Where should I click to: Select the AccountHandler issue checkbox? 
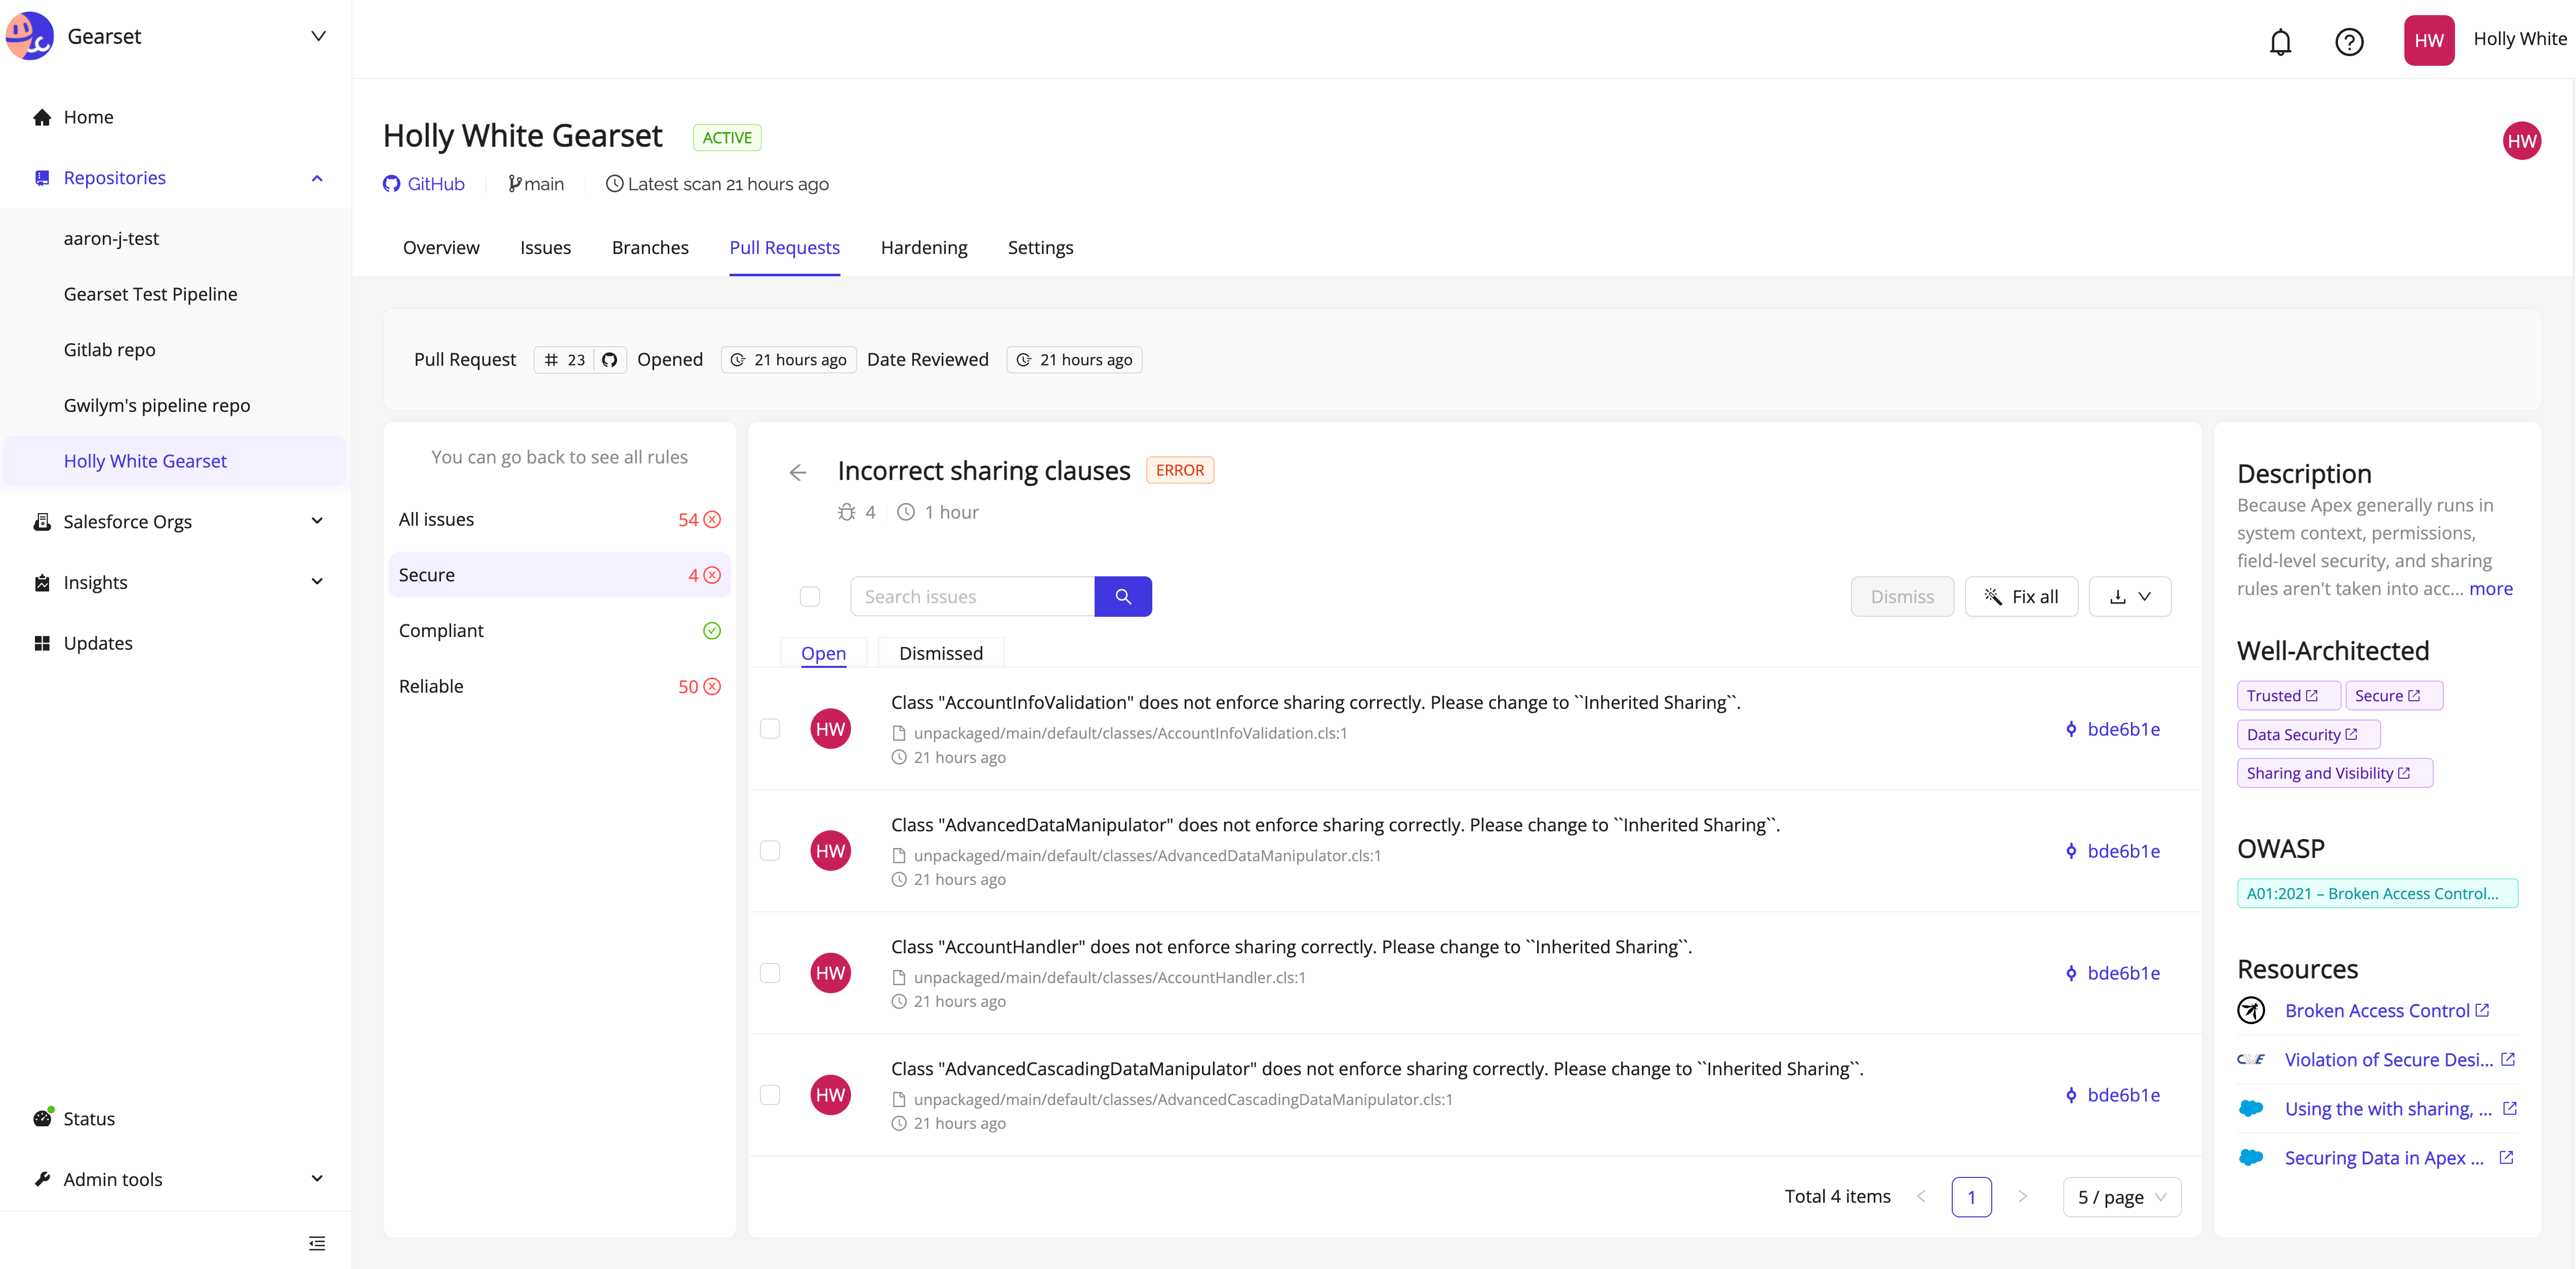tap(769, 972)
